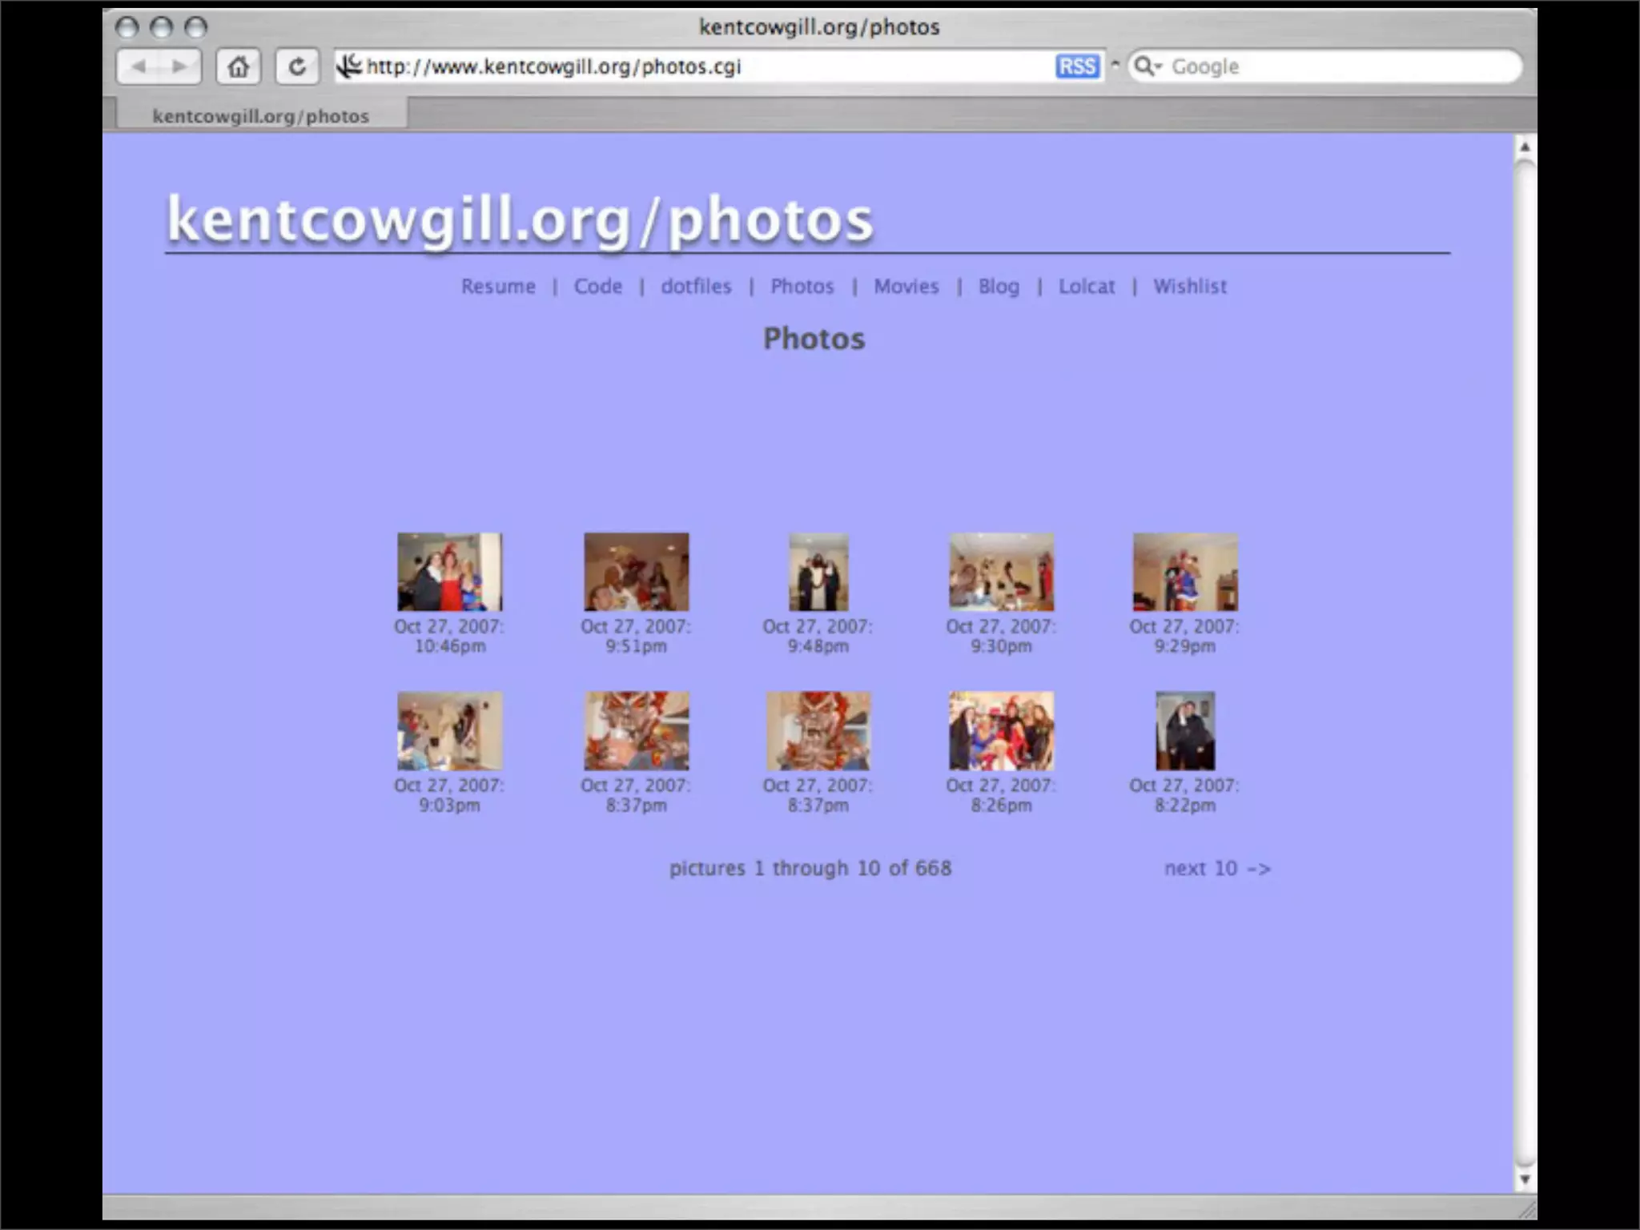Click the small arrow right of RSS badge
Viewport: 1640px width, 1230px height.
tap(1115, 64)
